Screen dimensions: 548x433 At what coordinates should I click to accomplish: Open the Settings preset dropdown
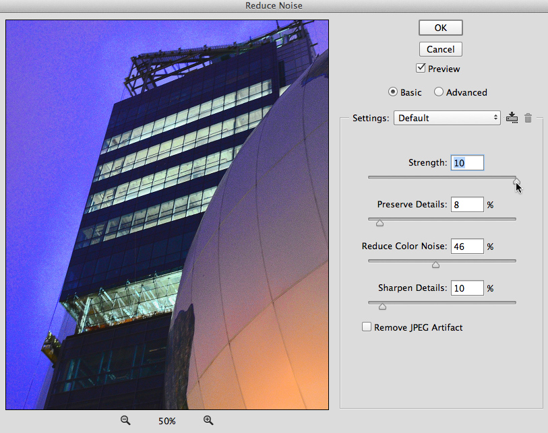[x=447, y=117]
